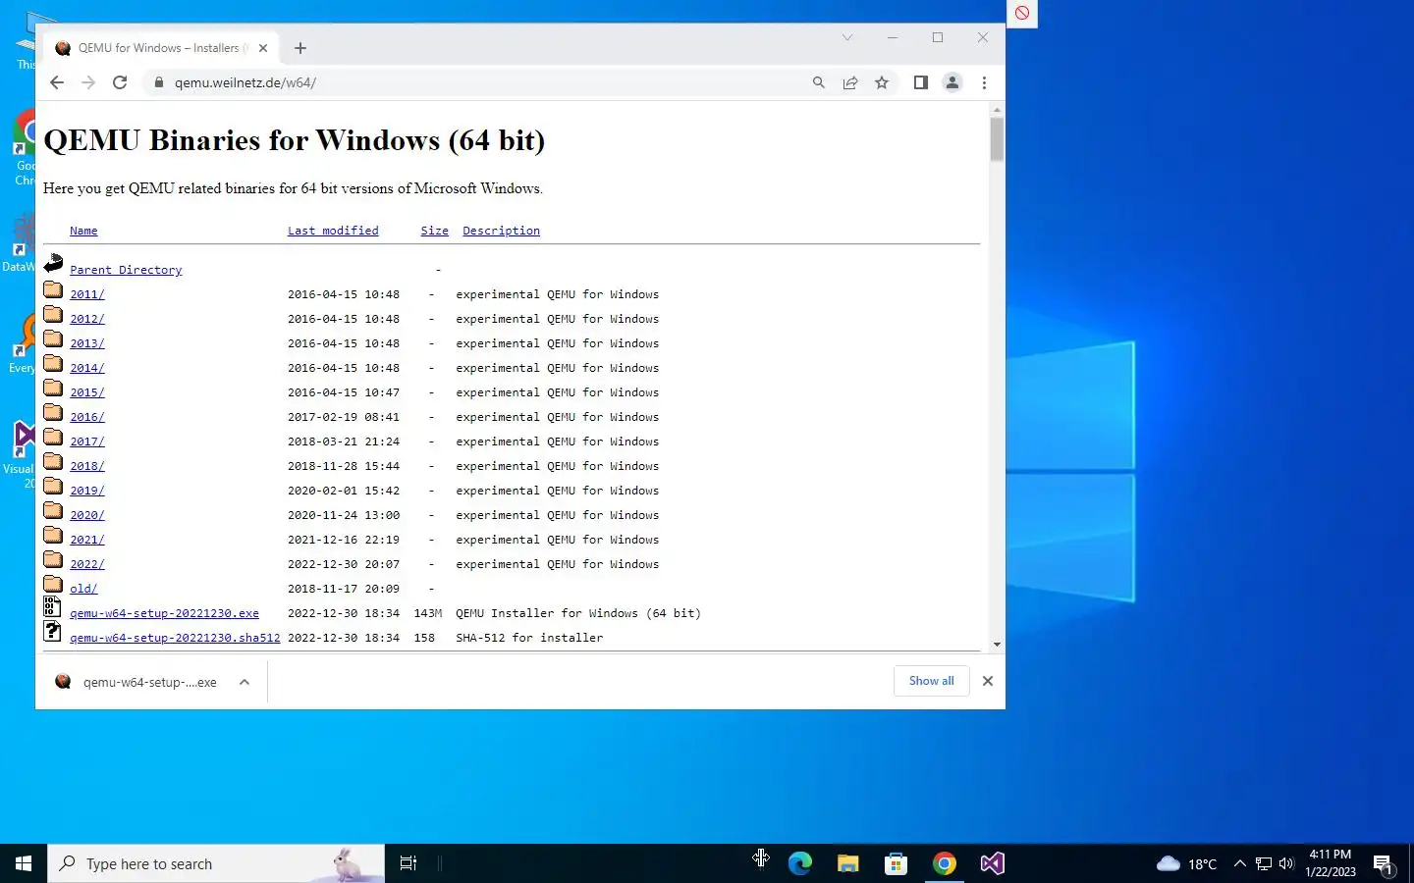Download qemu-w64-setup-20221230.exe

pos(164,613)
